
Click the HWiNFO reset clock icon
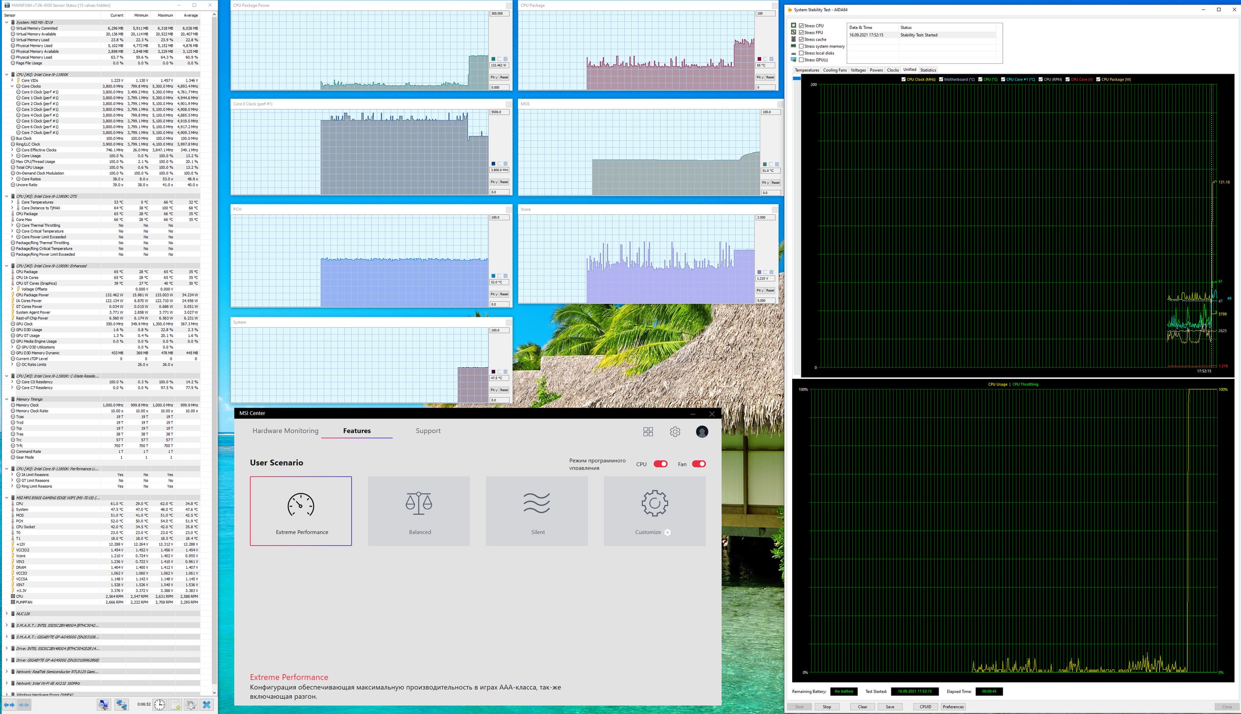pos(160,704)
